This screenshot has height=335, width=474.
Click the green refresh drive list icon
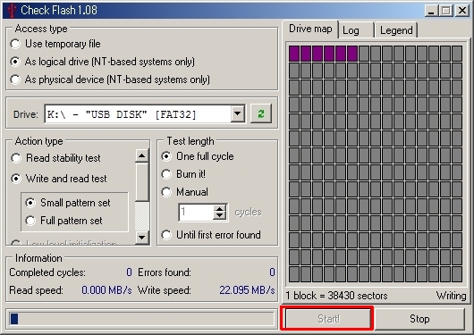pyautogui.click(x=261, y=113)
